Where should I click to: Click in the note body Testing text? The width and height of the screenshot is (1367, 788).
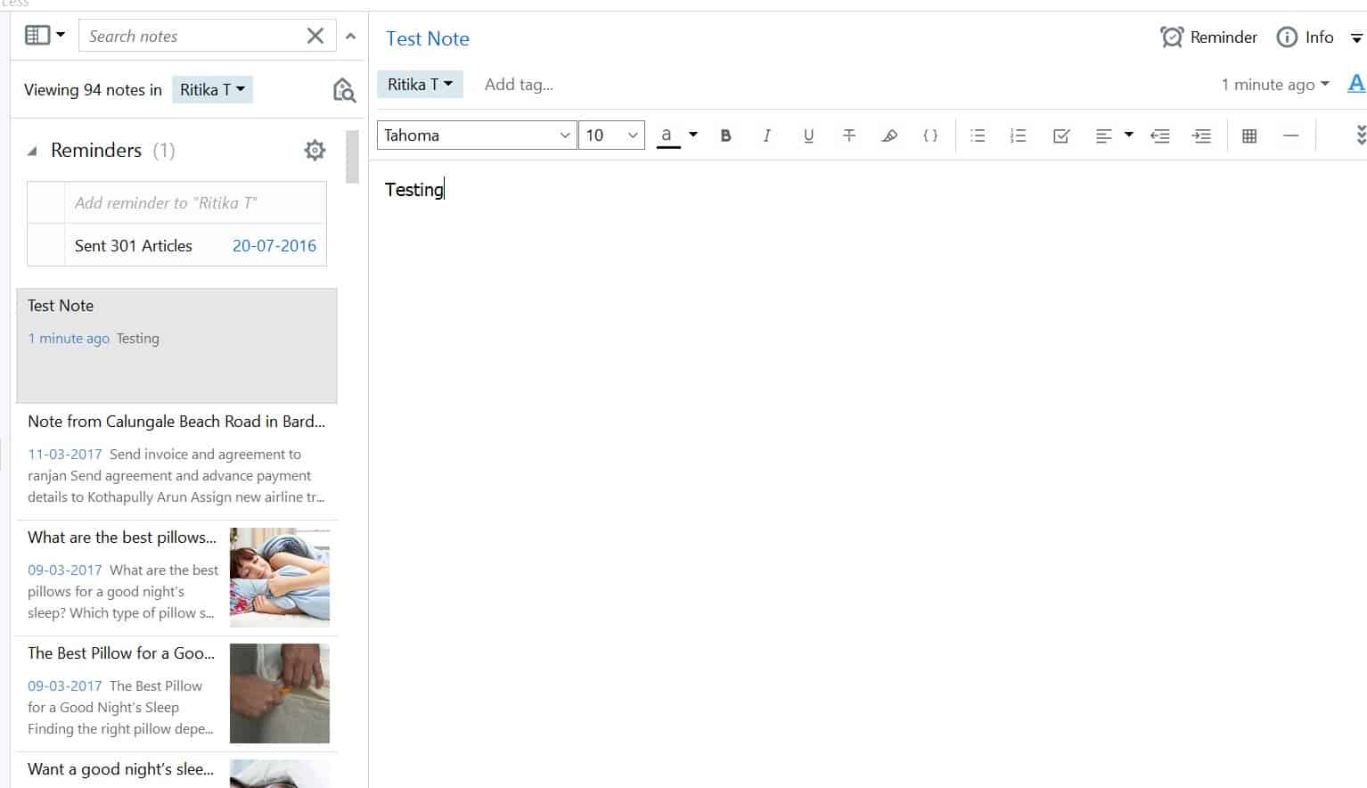point(413,190)
